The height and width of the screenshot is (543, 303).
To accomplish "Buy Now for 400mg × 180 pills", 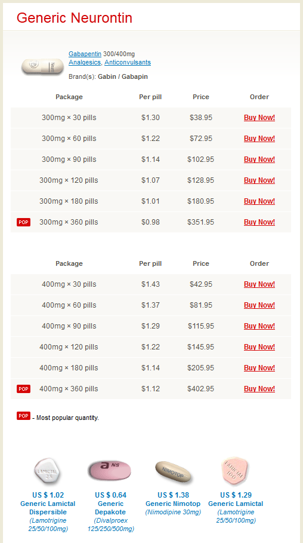I will point(259,368).
